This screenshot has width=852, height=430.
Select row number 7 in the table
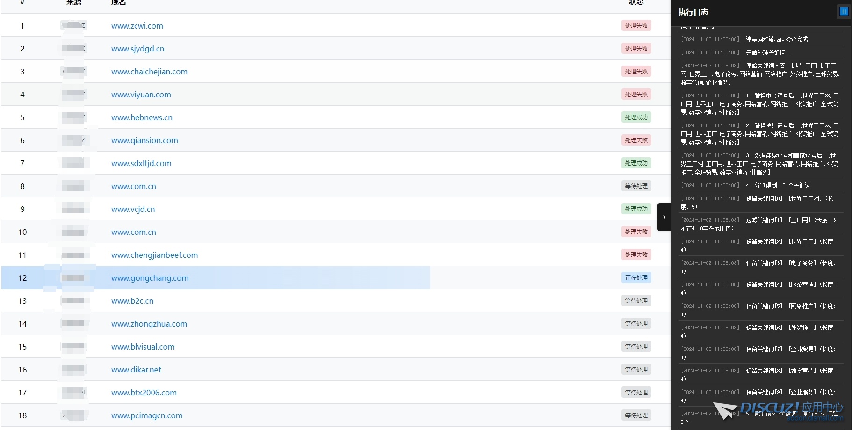[x=22, y=163]
